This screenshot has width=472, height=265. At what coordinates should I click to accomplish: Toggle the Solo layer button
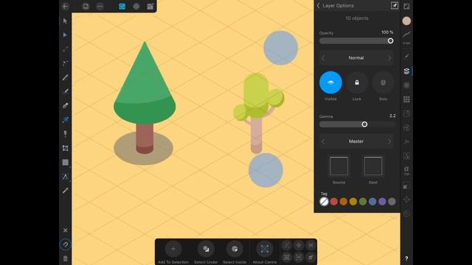click(383, 82)
